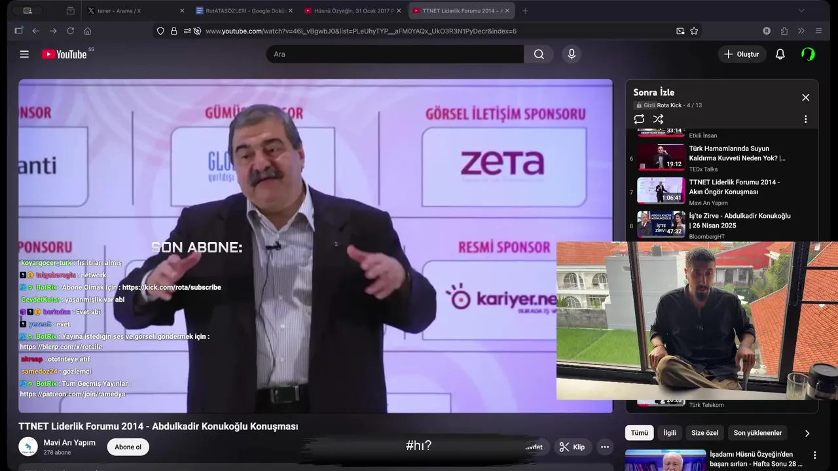
Task: Reload the page
Action: point(70,31)
